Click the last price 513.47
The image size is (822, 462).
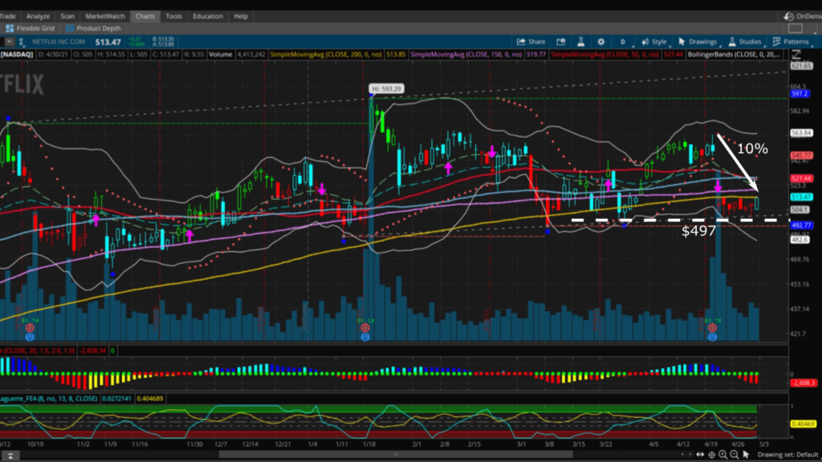tap(108, 42)
